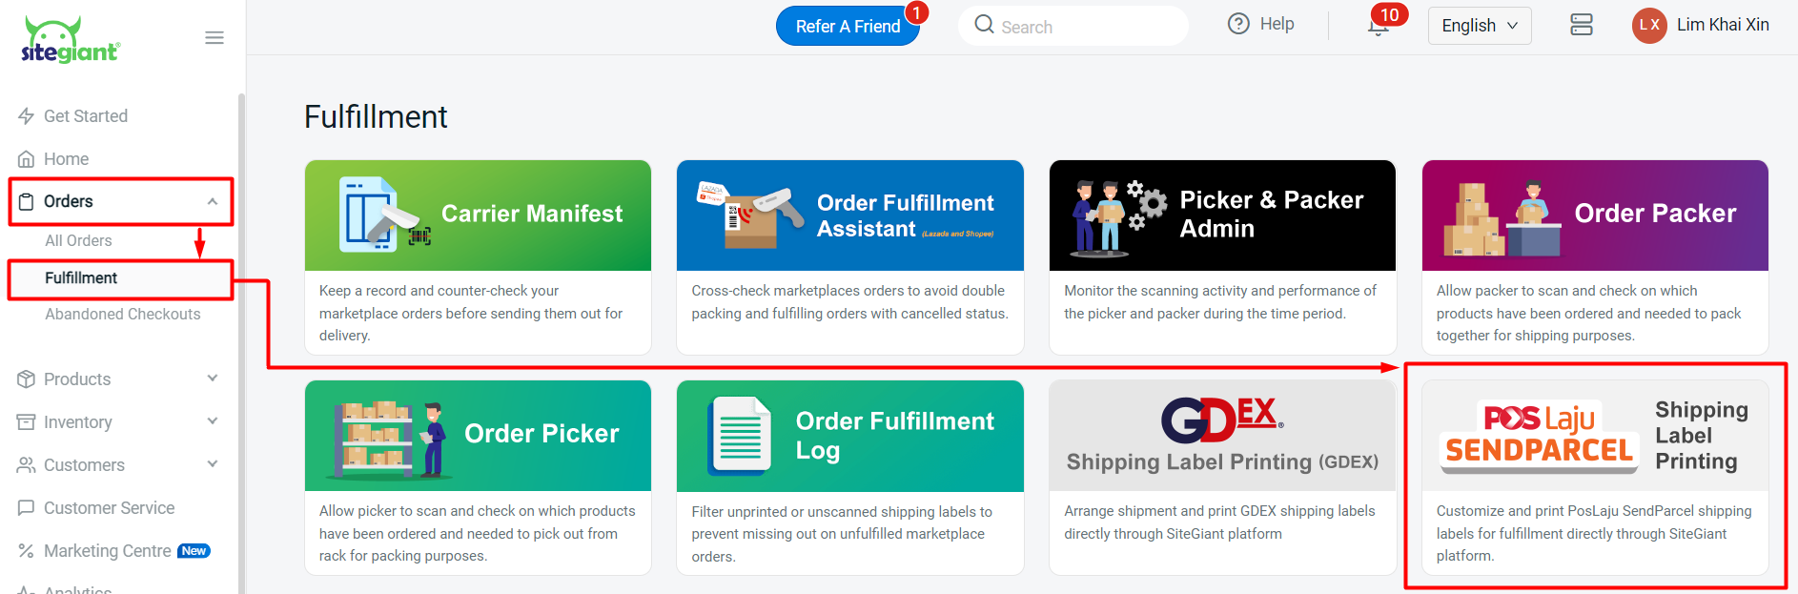Screen dimensions: 1798x594
Task: Go to Home menu item
Action: 66,159
